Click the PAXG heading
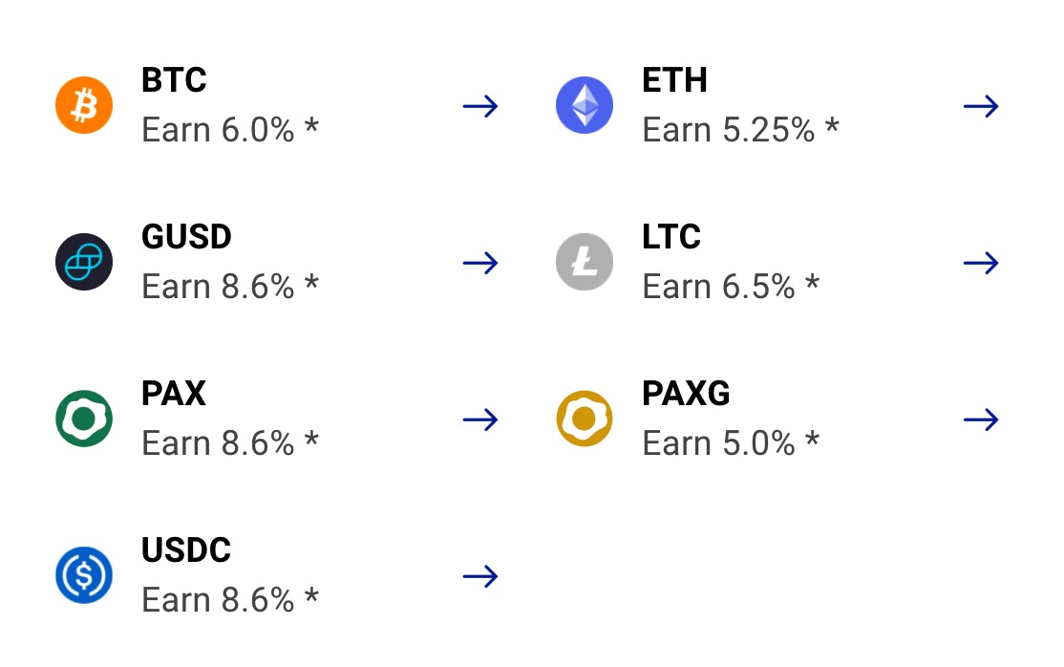Image resolution: width=1064 pixels, height=667 pixels. click(686, 394)
